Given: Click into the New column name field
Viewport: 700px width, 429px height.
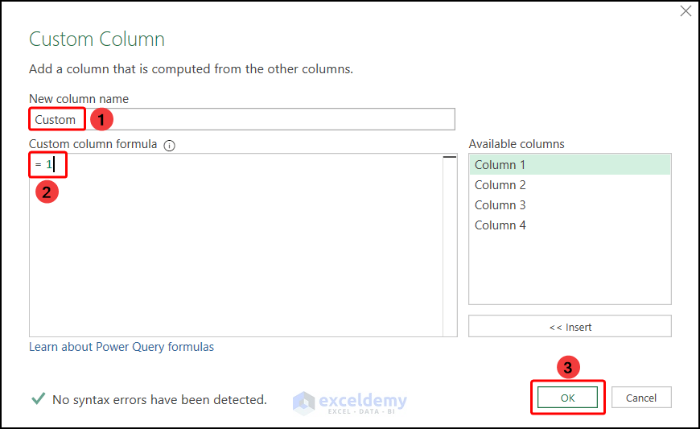Looking at the screenshot, I should pyautogui.click(x=266, y=119).
